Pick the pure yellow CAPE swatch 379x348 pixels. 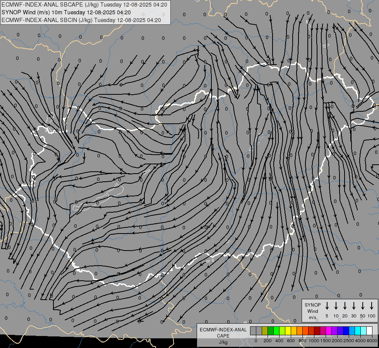coord(288,331)
